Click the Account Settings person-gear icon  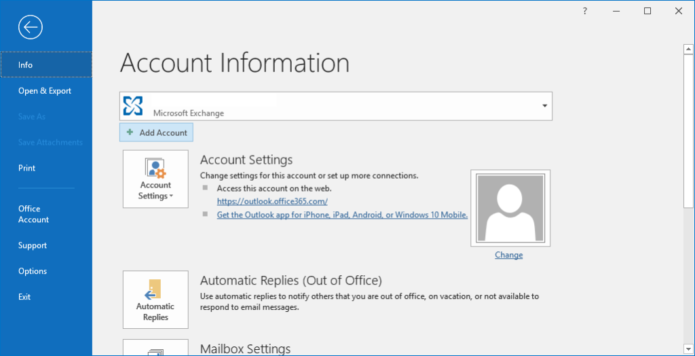coord(155,168)
